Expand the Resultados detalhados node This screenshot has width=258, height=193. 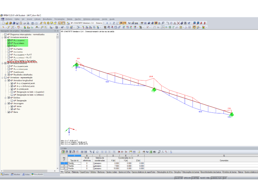click(x=5, y=75)
